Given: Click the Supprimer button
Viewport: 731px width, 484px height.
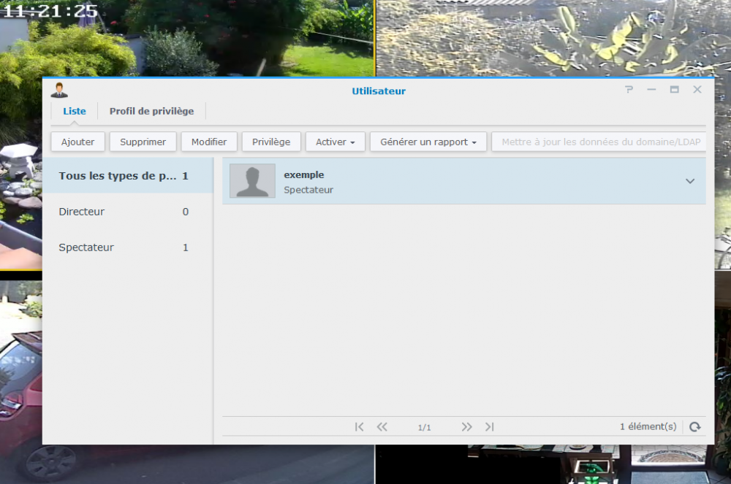Looking at the screenshot, I should pos(143,142).
